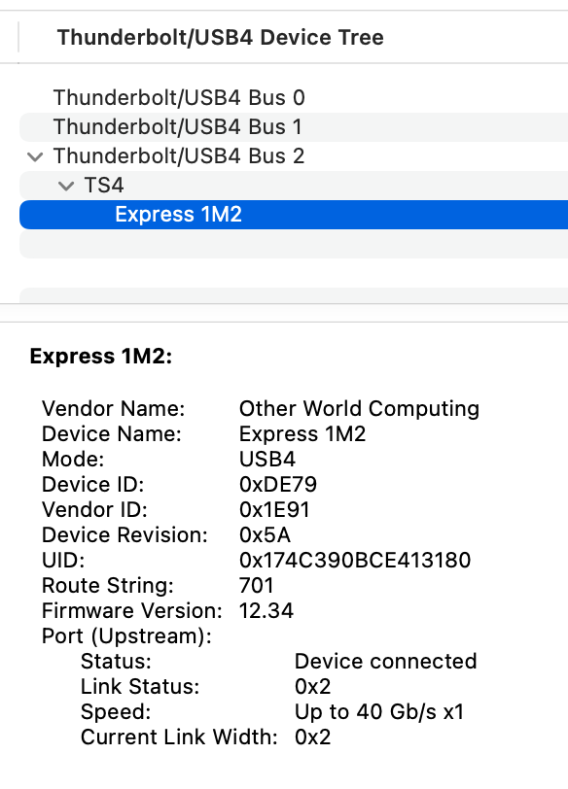Image resolution: width=568 pixels, height=789 pixels.
Task: Click the Current Link Width value '0x2'
Action: coord(313,738)
